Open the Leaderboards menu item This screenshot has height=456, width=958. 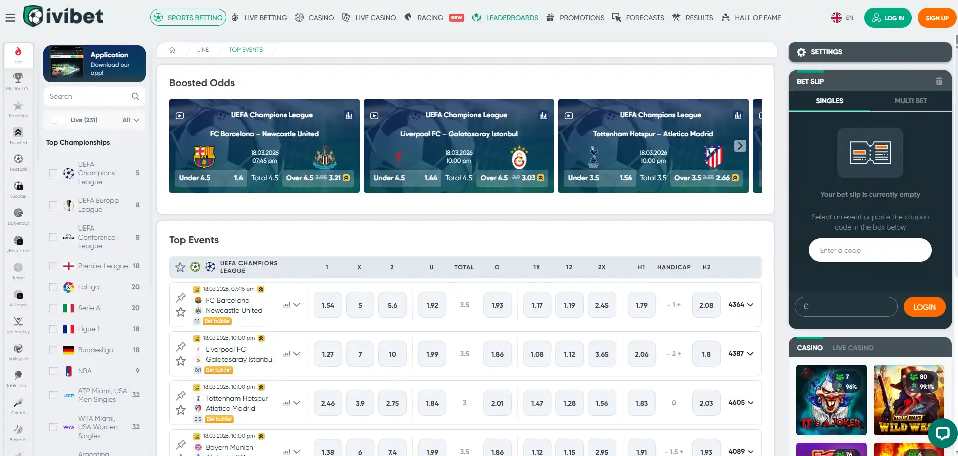(x=505, y=18)
